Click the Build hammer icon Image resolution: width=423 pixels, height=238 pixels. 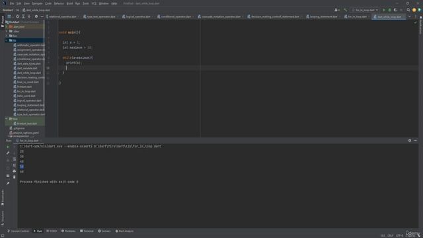coord(345,10)
